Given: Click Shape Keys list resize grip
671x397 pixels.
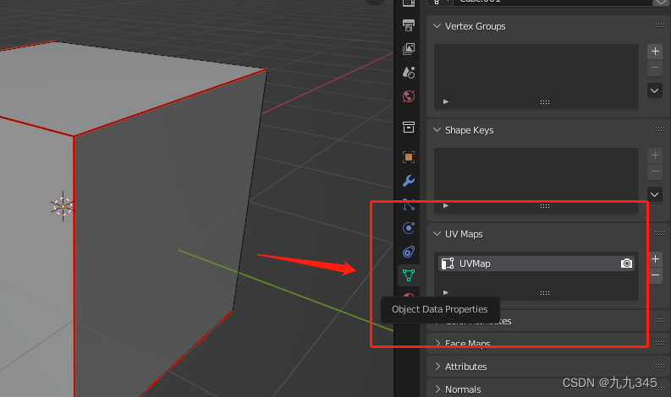Looking at the screenshot, I should point(545,206).
